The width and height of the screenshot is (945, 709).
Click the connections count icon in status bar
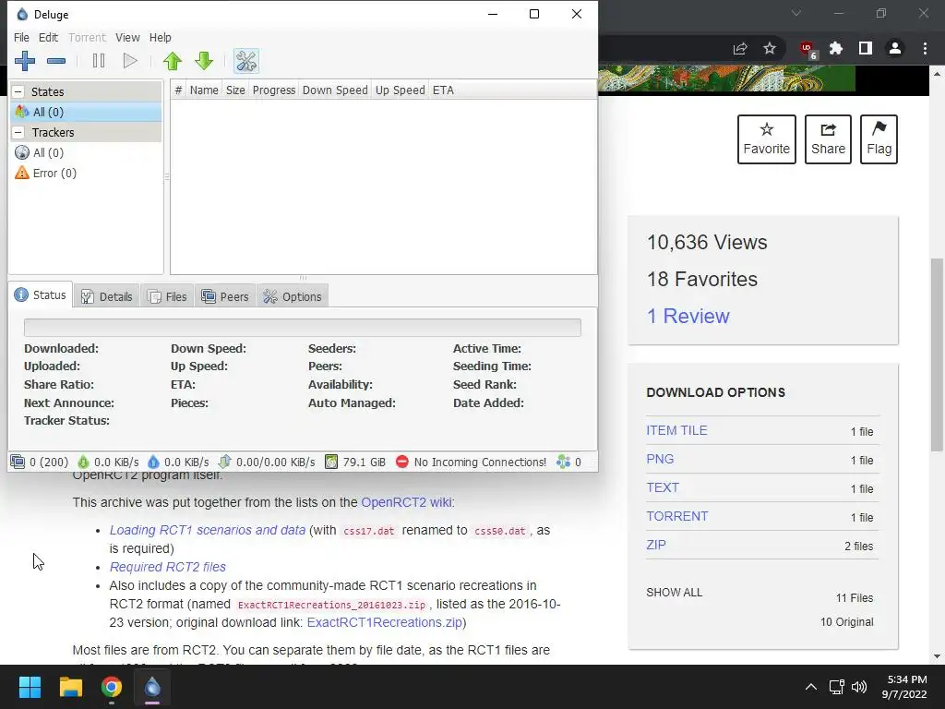(x=18, y=462)
